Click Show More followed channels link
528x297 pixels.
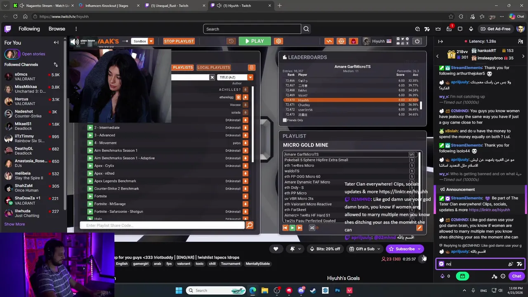pos(14,224)
